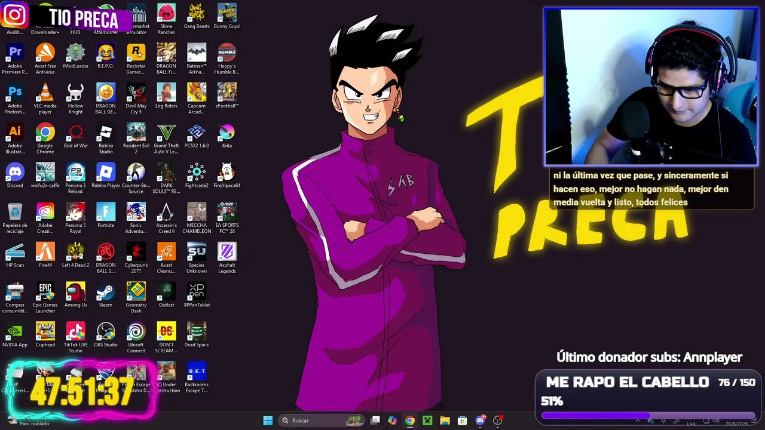Select the PCSX2 1.6.0 emulator icon
This screenshot has height=430, width=765.
point(197,136)
